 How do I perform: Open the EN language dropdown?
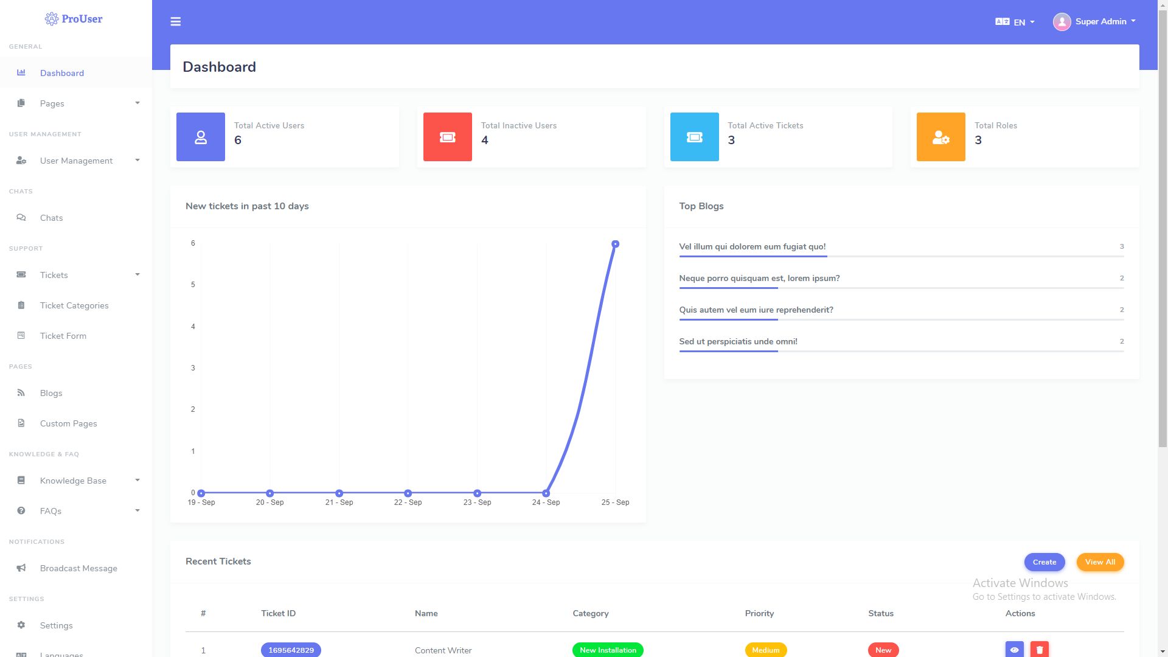click(1015, 22)
